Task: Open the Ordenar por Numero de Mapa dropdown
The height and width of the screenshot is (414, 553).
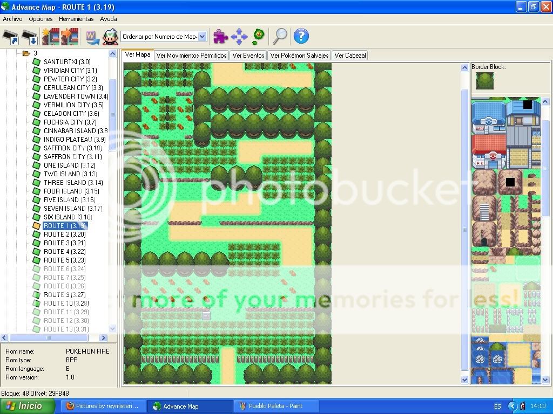Action: coord(202,36)
